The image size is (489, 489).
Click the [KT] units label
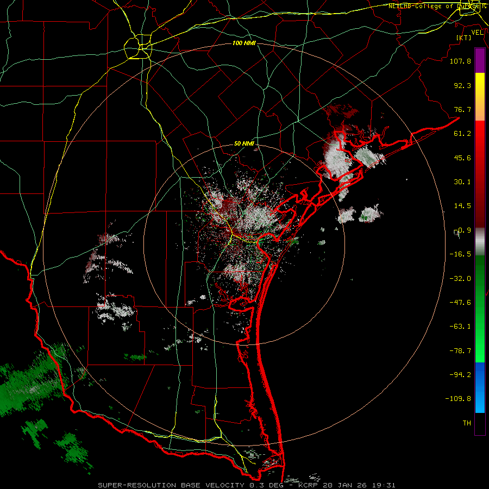[464, 37]
